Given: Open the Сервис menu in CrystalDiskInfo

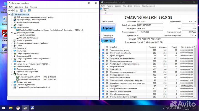Looking at the screenshot, I should 118,6.
